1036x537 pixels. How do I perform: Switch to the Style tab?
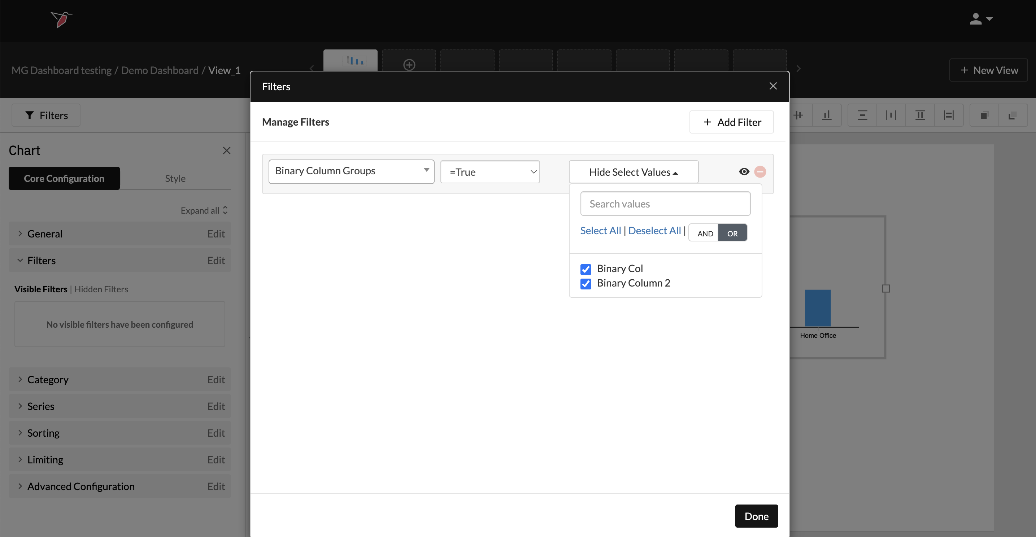[175, 178]
